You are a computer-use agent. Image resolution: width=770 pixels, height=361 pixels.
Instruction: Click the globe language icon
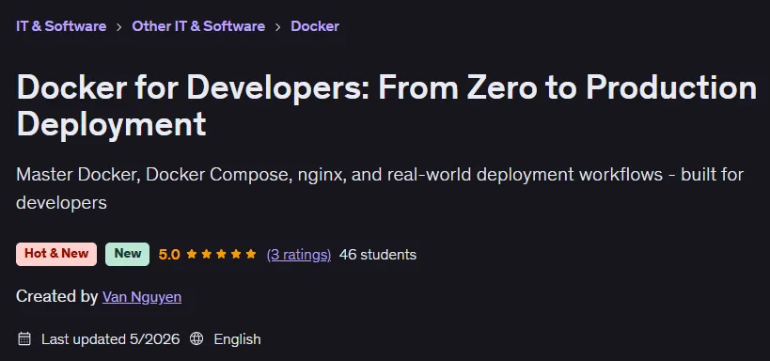pyautogui.click(x=196, y=338)
